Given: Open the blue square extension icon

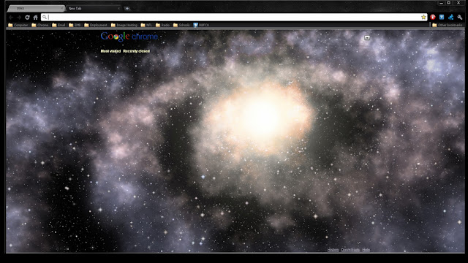Looking at the screenshot, I should point(442,17).
